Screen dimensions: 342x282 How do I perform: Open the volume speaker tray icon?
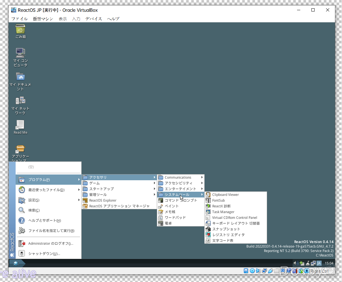296,263
